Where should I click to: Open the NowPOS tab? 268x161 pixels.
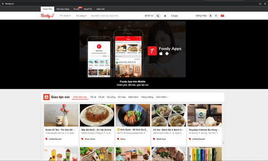pos(88,9)
